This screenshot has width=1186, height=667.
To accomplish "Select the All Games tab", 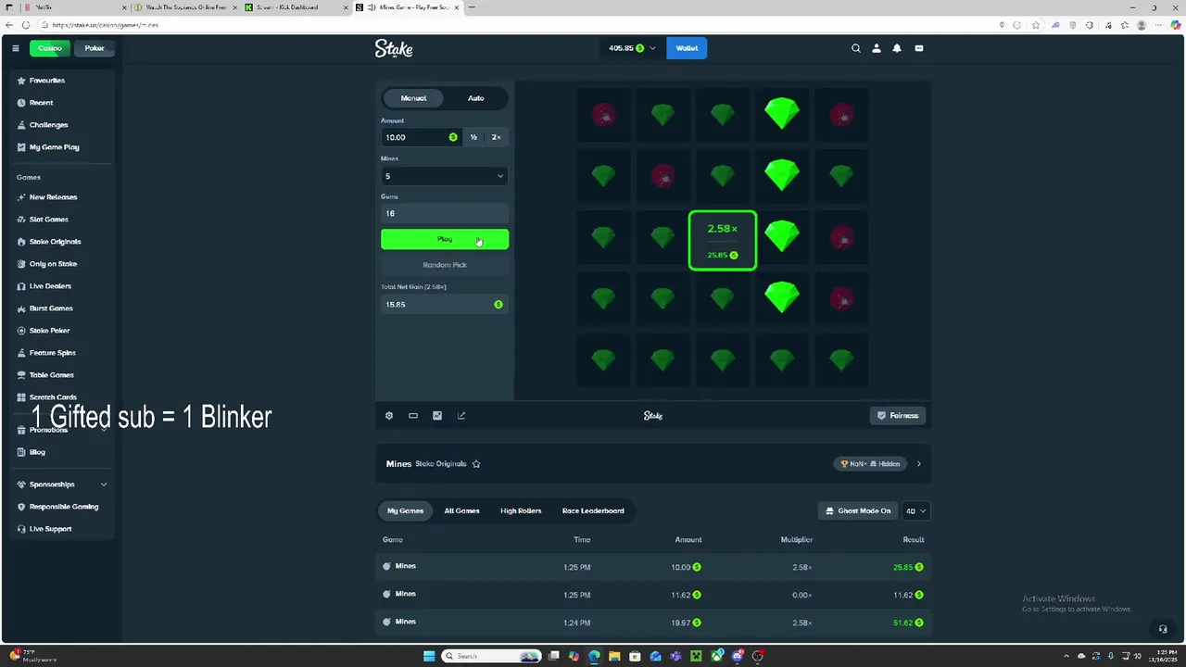I will (x=461, y=510).
